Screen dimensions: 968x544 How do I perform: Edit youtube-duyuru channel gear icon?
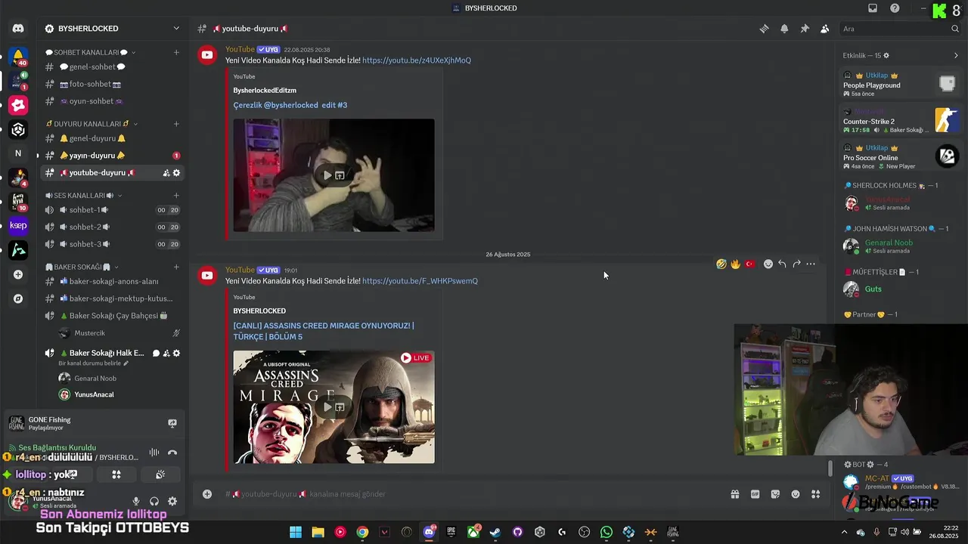(176, 173)
